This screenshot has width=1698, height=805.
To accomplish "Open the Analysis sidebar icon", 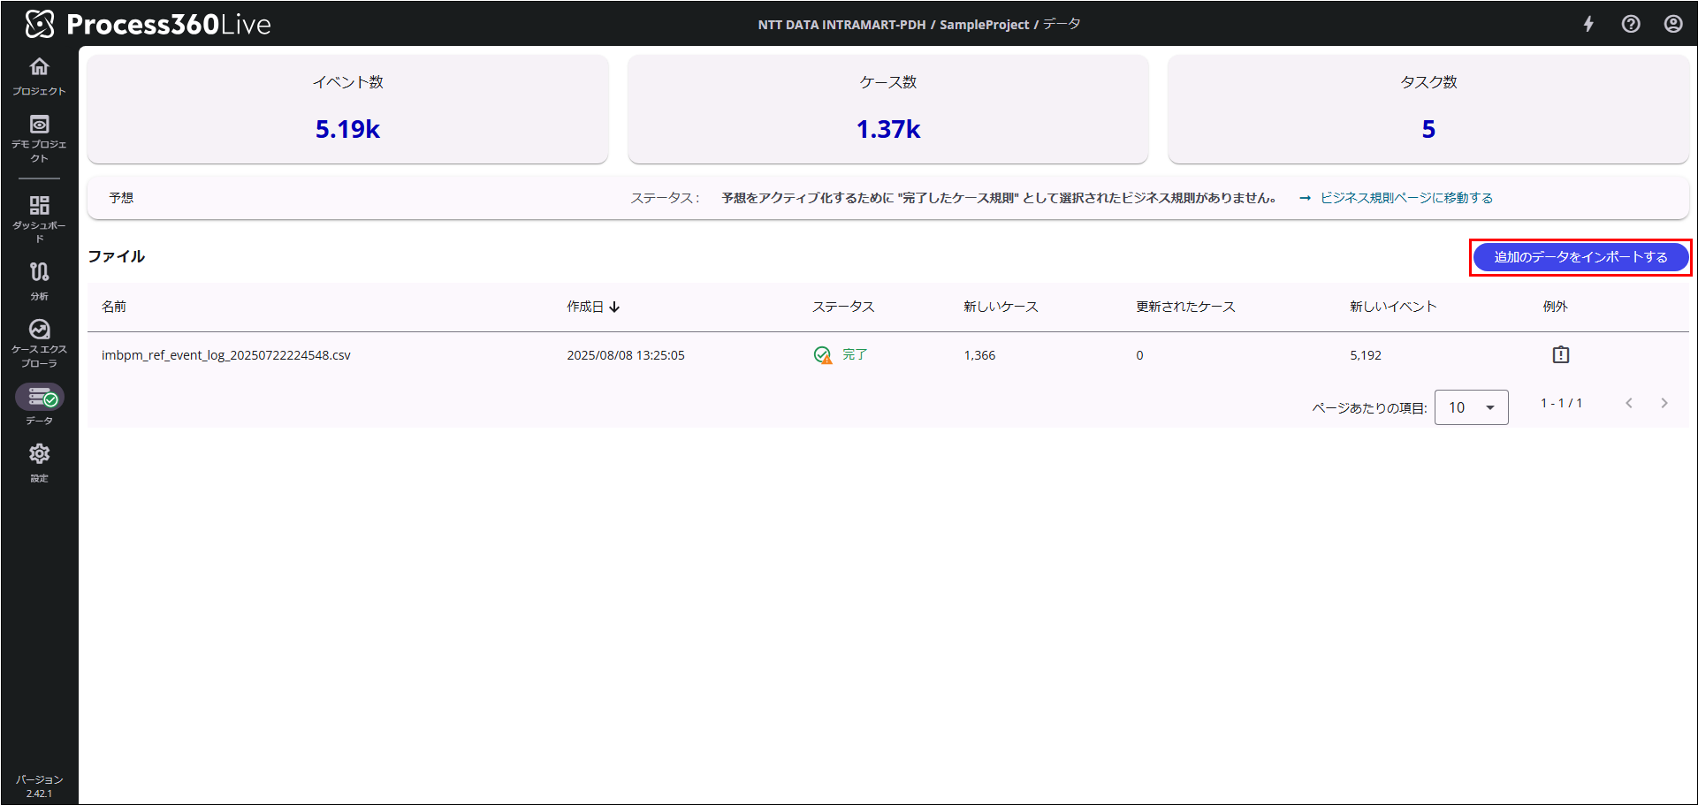I will click(39, 272).
